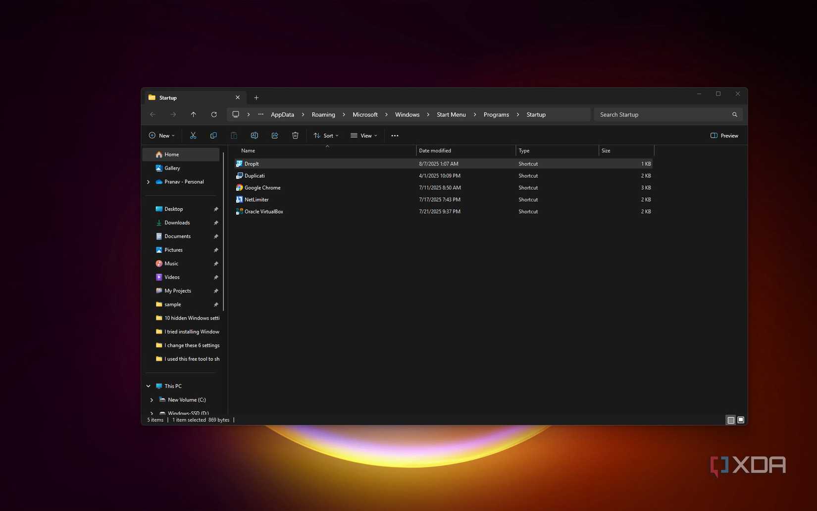Go up to the Programs folder
The height and width of the screenshot is (511, 817).
(x=194, y=114)
